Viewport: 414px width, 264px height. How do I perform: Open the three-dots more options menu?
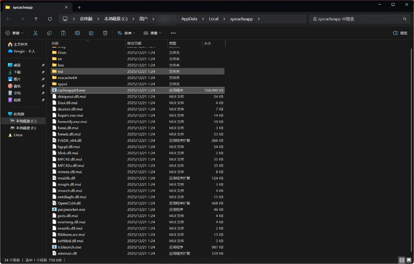click(173, 33)
